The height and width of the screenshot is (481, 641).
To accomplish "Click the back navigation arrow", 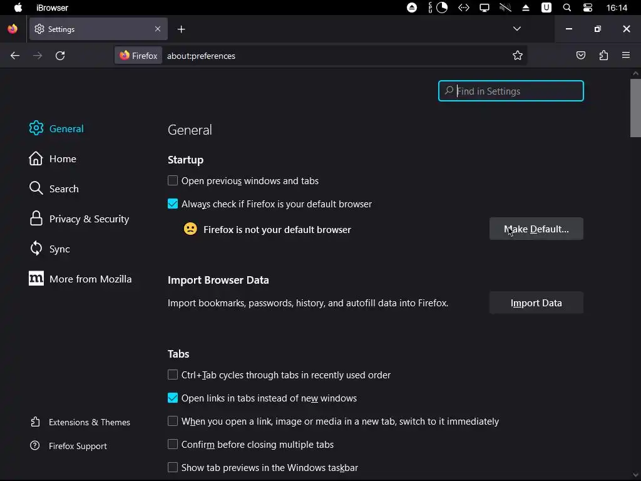I will [x=15, y=56].
